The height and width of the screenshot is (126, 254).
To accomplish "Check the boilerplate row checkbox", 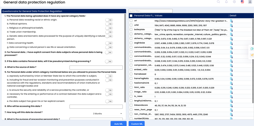I will [x=131, y=30].
